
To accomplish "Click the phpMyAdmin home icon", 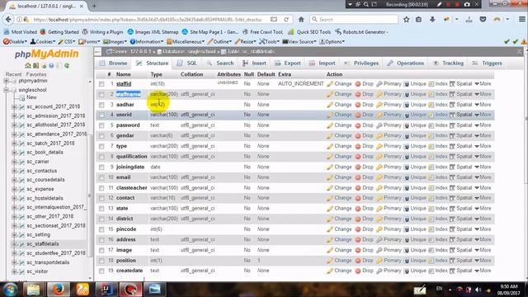I will click(27, 66).
